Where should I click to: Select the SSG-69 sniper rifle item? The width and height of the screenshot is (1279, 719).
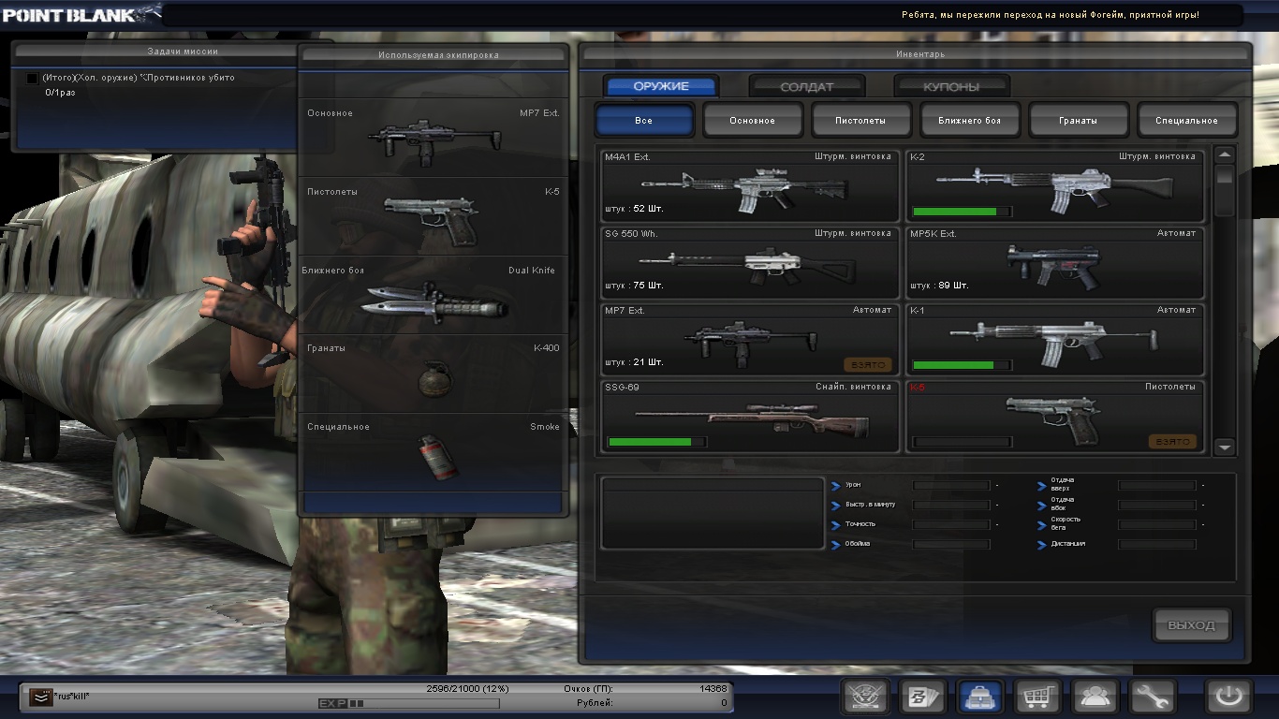(x=749, y=416)
